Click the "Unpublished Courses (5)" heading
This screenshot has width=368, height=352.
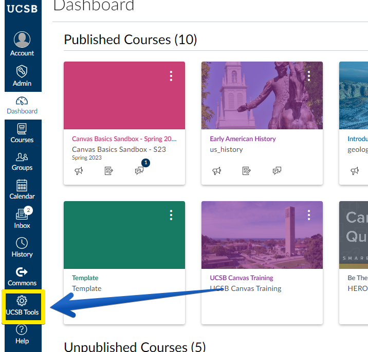click(x=135, y=347)
